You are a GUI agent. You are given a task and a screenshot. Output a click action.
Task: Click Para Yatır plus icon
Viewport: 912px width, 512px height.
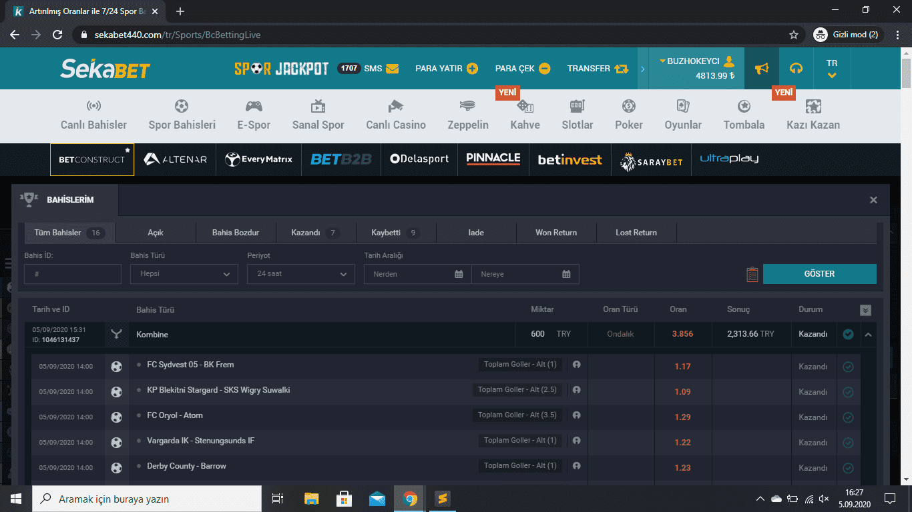coord(473,69)
